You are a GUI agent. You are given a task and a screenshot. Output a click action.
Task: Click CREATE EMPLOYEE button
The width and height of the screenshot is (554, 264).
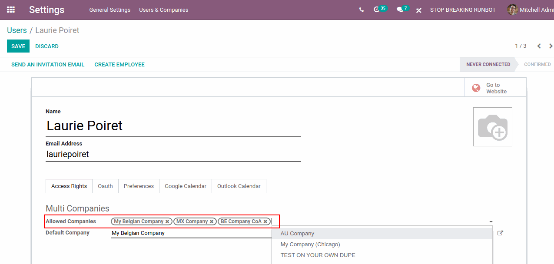point(119,65)
